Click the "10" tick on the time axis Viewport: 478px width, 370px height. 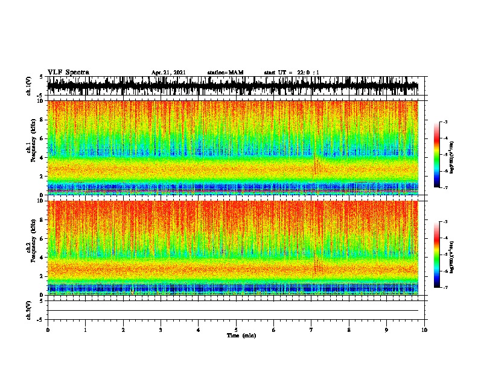[x=424, y=330]
